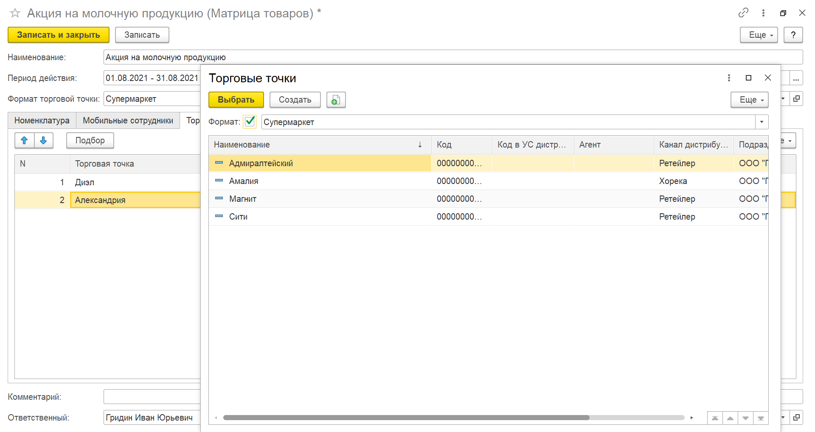Uncheck the Формат filter checkbox
Screen dimensions: 815x432
click(x=250, y=122)
